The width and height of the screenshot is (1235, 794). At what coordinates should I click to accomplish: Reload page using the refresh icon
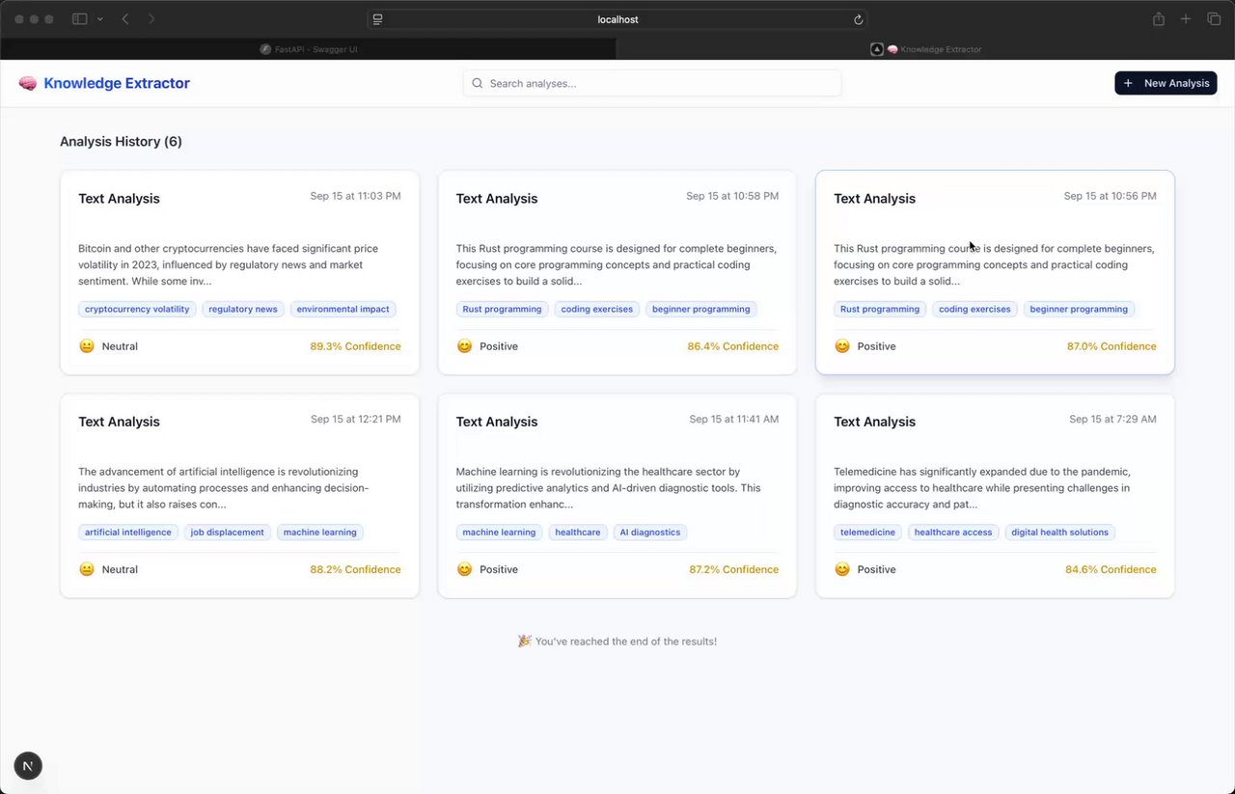(x=858, y=19)
